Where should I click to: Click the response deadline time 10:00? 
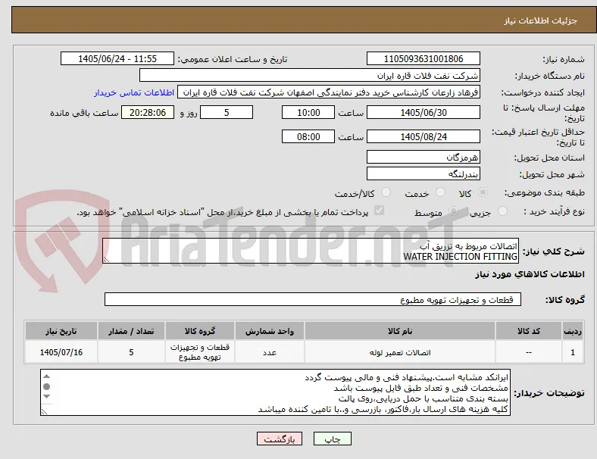pos(308,113)
